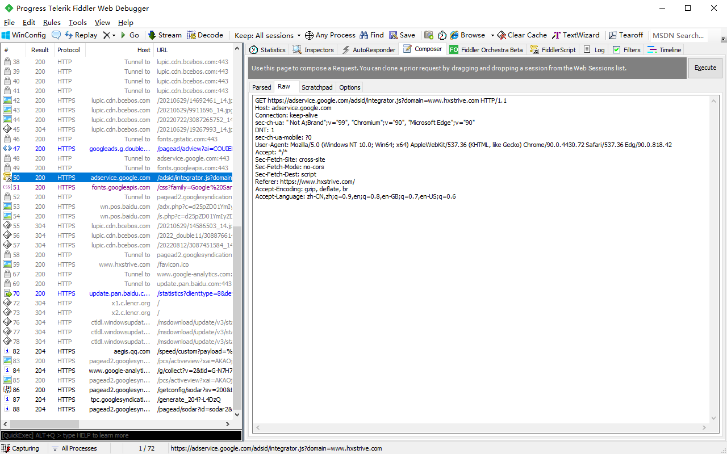Click the MSDN Search input field
The width and height of the screenshot is (727, 454).
[678, 35]
